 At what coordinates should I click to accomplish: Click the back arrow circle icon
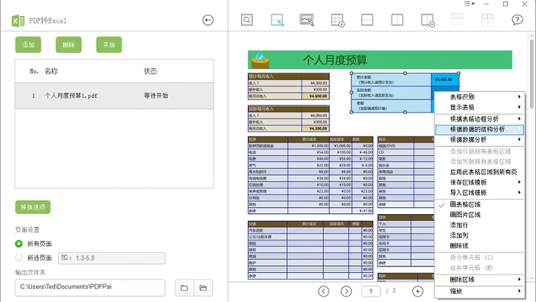[208, 20]
